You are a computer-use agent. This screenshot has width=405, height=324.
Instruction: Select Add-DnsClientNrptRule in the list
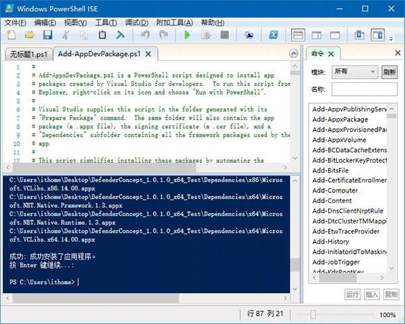point(348,211)
